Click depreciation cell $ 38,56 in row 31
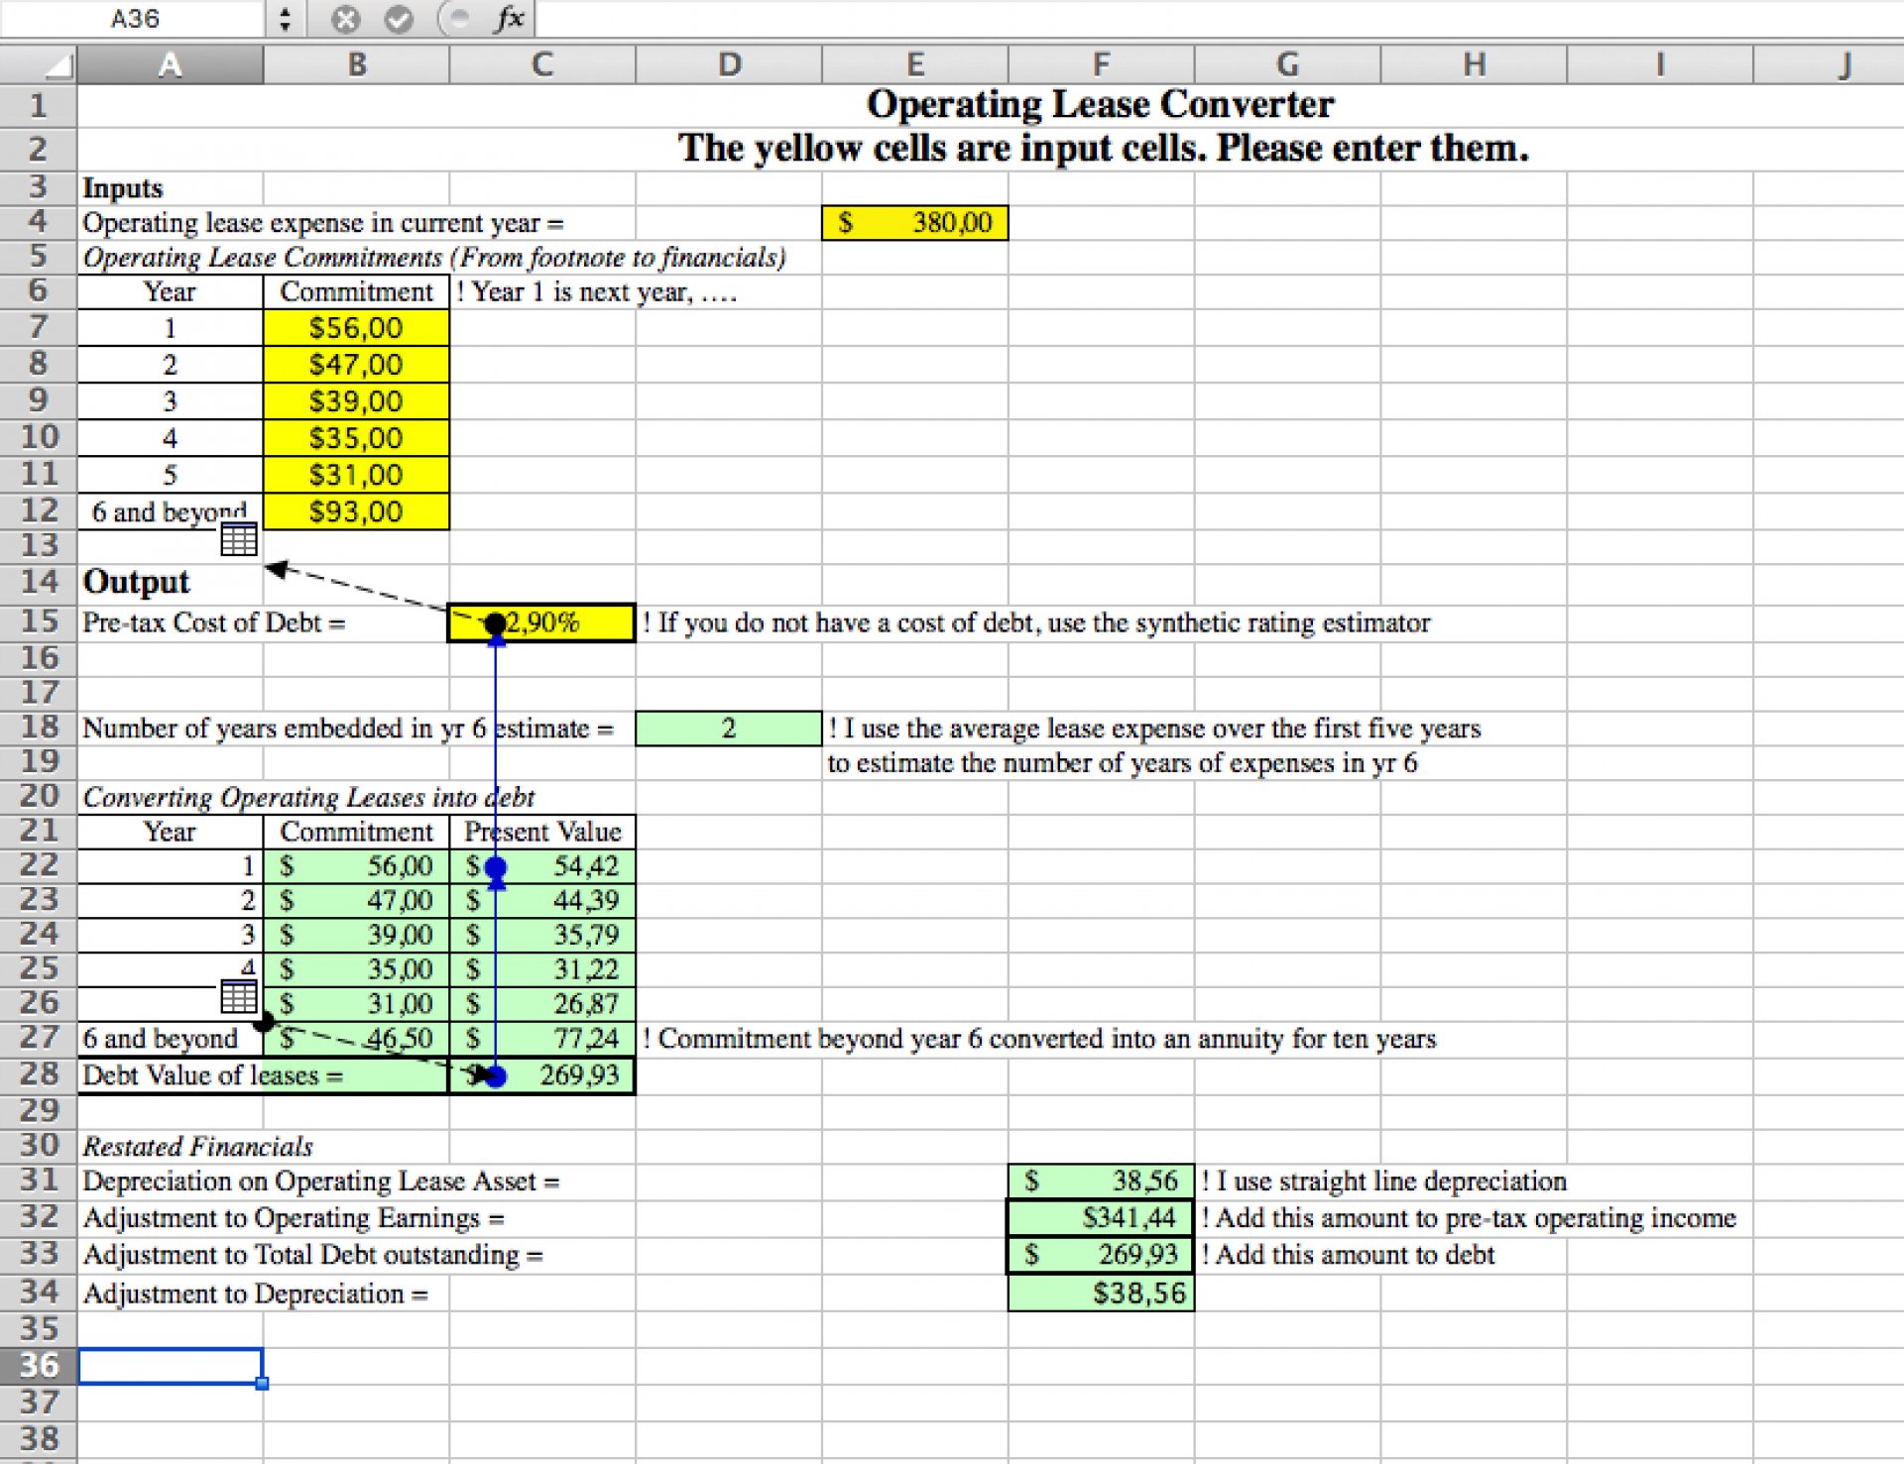 point(1102,1181)
